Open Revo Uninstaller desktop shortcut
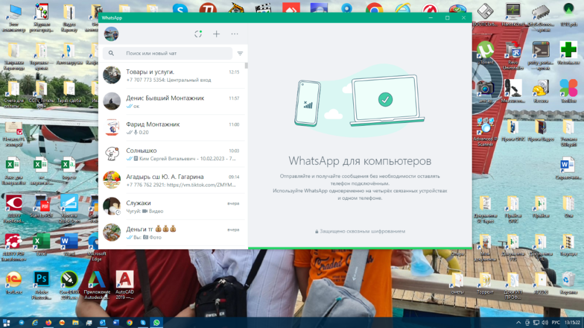This screenshot has height=328, width=584. 513,56
